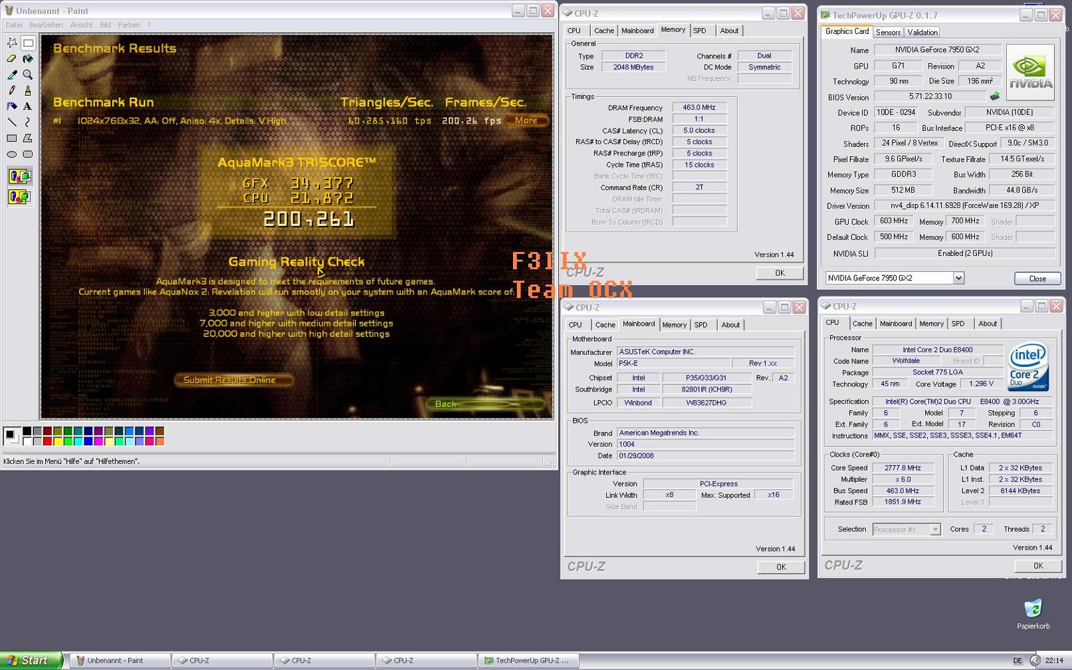Choose the Eraser tool in Paint
The width and height of the screenshot is (1072, 670).
click(x=12, y=58)
